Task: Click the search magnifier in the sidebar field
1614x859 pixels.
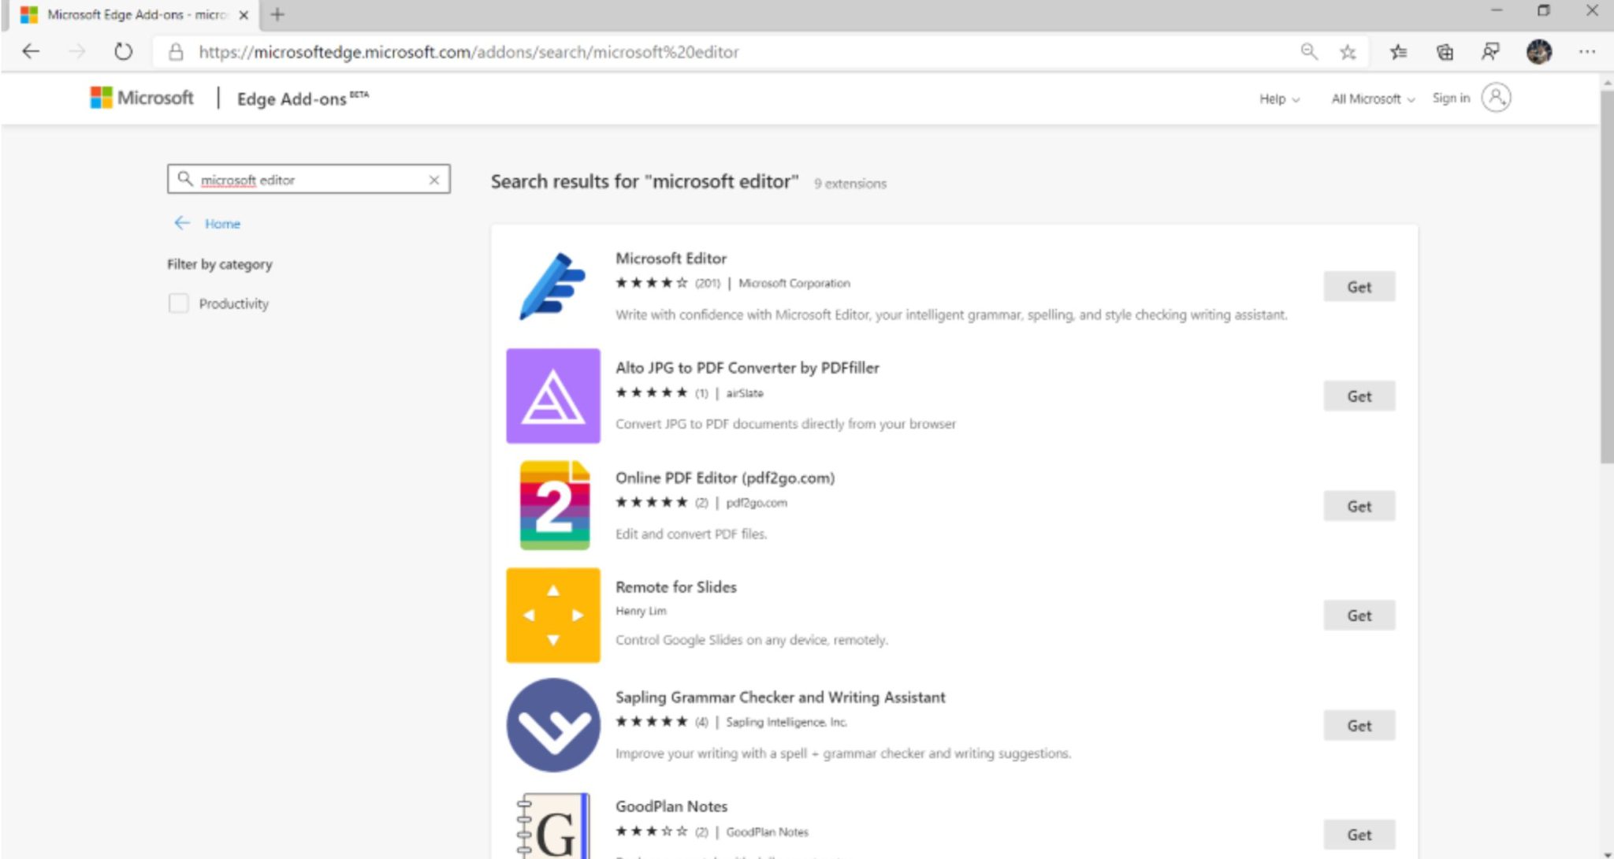Action: pos(184,179)
